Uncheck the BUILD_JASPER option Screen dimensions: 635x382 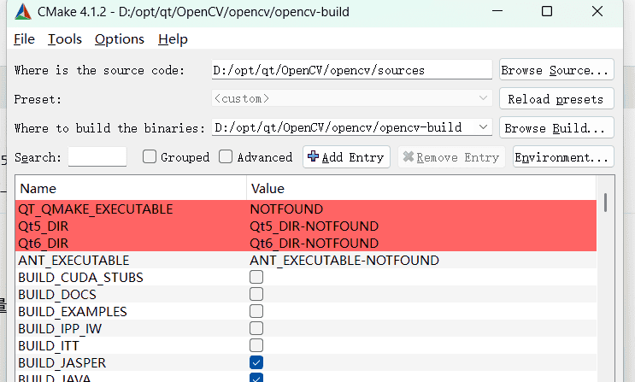(x=256, y=362)
